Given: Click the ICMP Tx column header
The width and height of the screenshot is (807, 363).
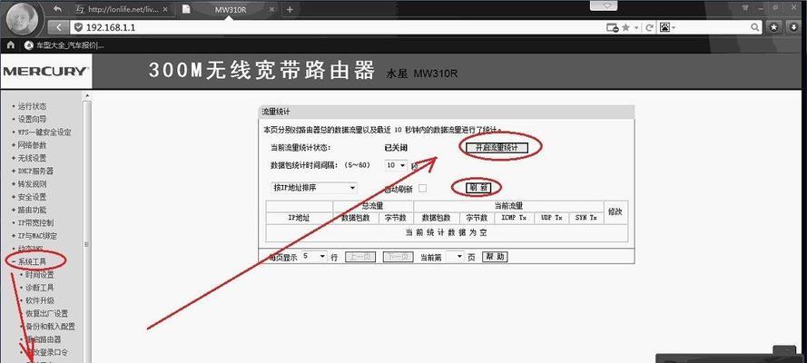Looking at the screenshot, I should pyautogui.click(x=514, y=218).
